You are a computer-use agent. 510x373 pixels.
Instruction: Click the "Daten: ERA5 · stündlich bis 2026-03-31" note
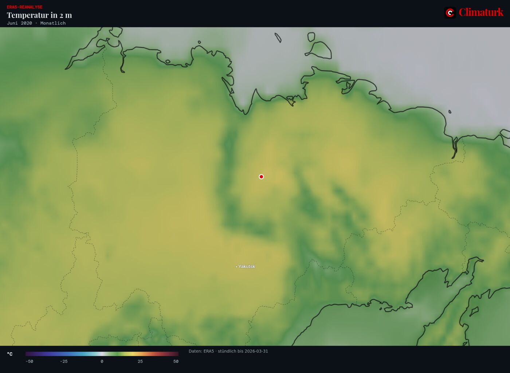click(x=228, y=351)
